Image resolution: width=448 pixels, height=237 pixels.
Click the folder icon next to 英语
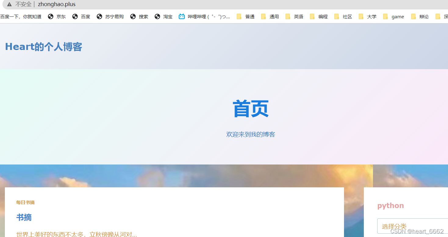[288, 16]
